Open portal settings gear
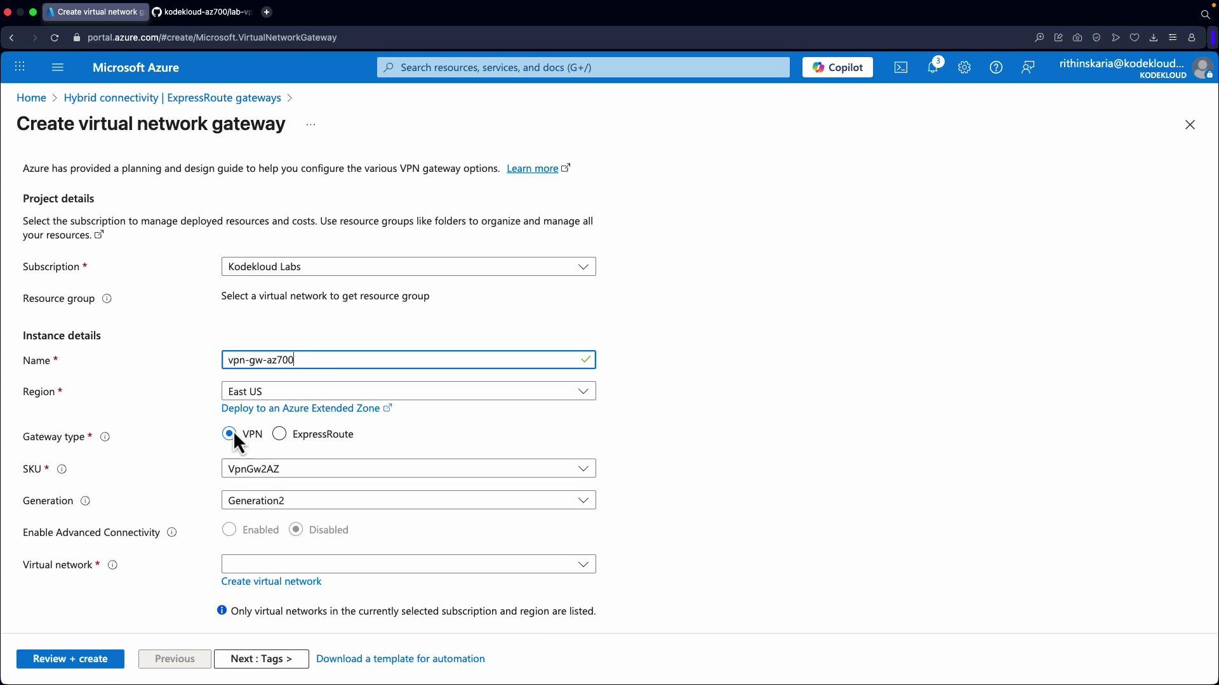Image resolution: width=1219 pixels, height=685 pixels. click(964, 67)
